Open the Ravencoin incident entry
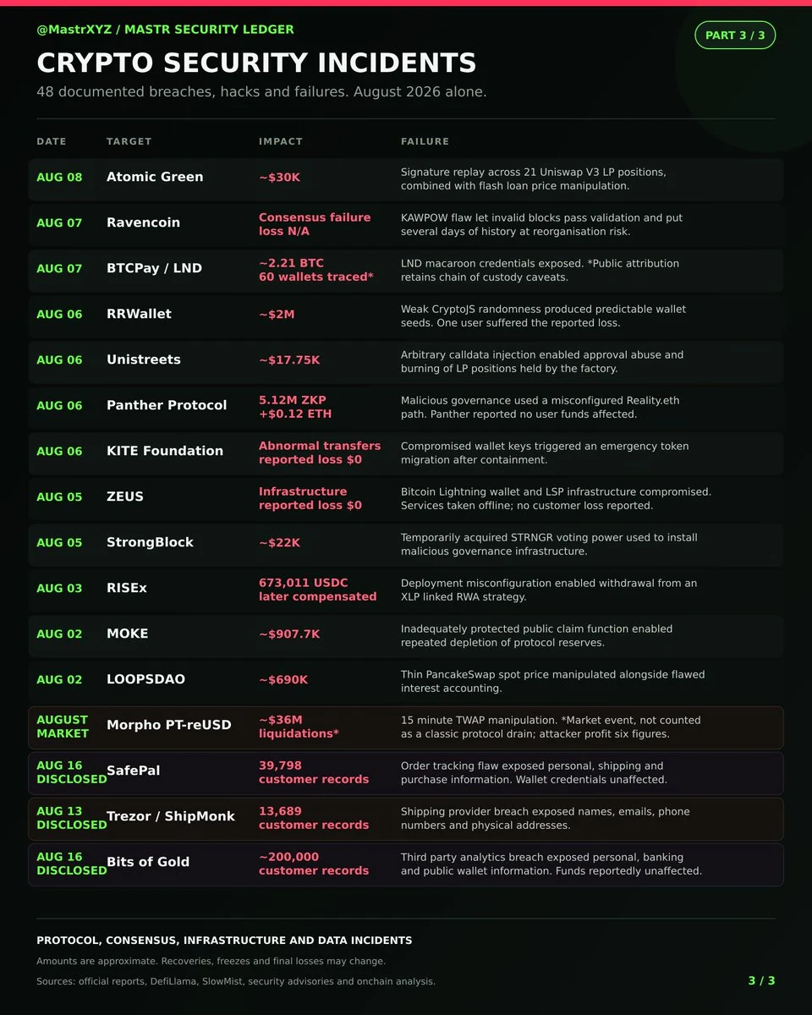 click(x=406, y=224)
